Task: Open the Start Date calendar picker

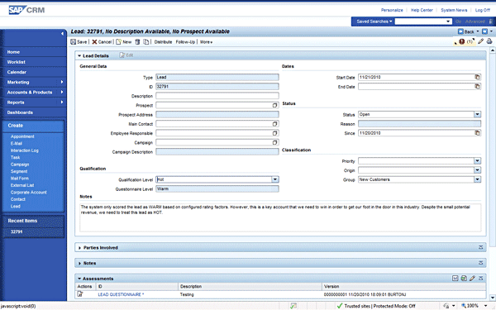Action: pos(477,77)
